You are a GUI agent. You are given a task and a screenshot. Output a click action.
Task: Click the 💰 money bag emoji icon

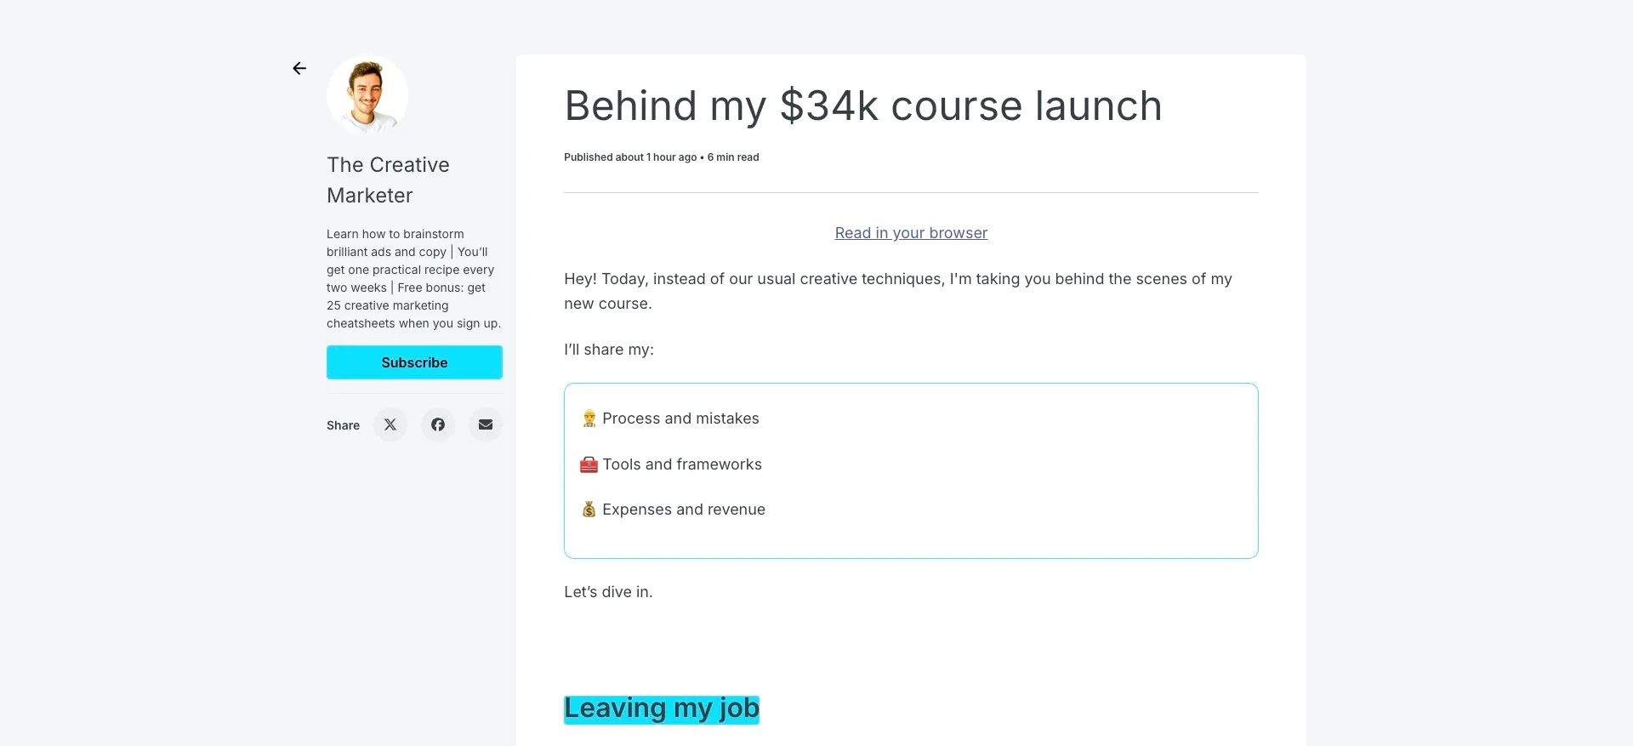(588, 509)
